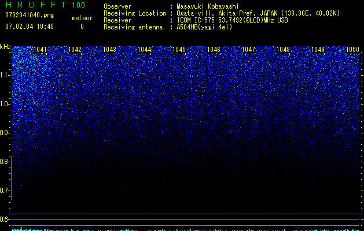The image size is (364, 231).
Task: Click the 1.1 kHz frequency axis label
Action: (x=5, y=75)
